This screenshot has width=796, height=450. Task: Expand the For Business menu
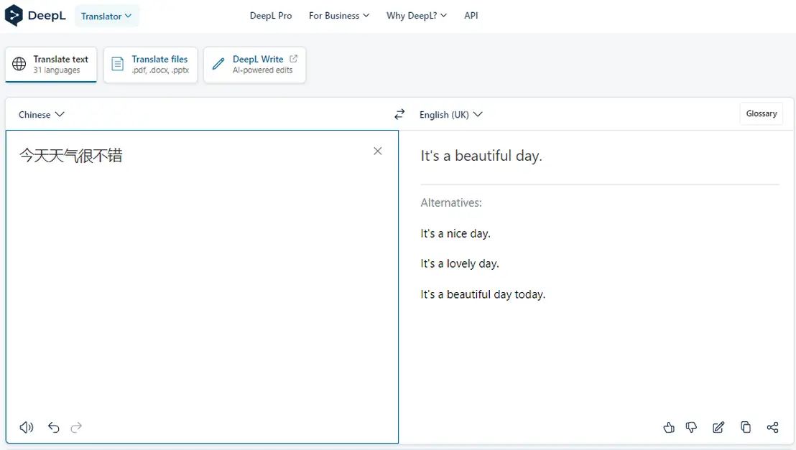point(339,16)
